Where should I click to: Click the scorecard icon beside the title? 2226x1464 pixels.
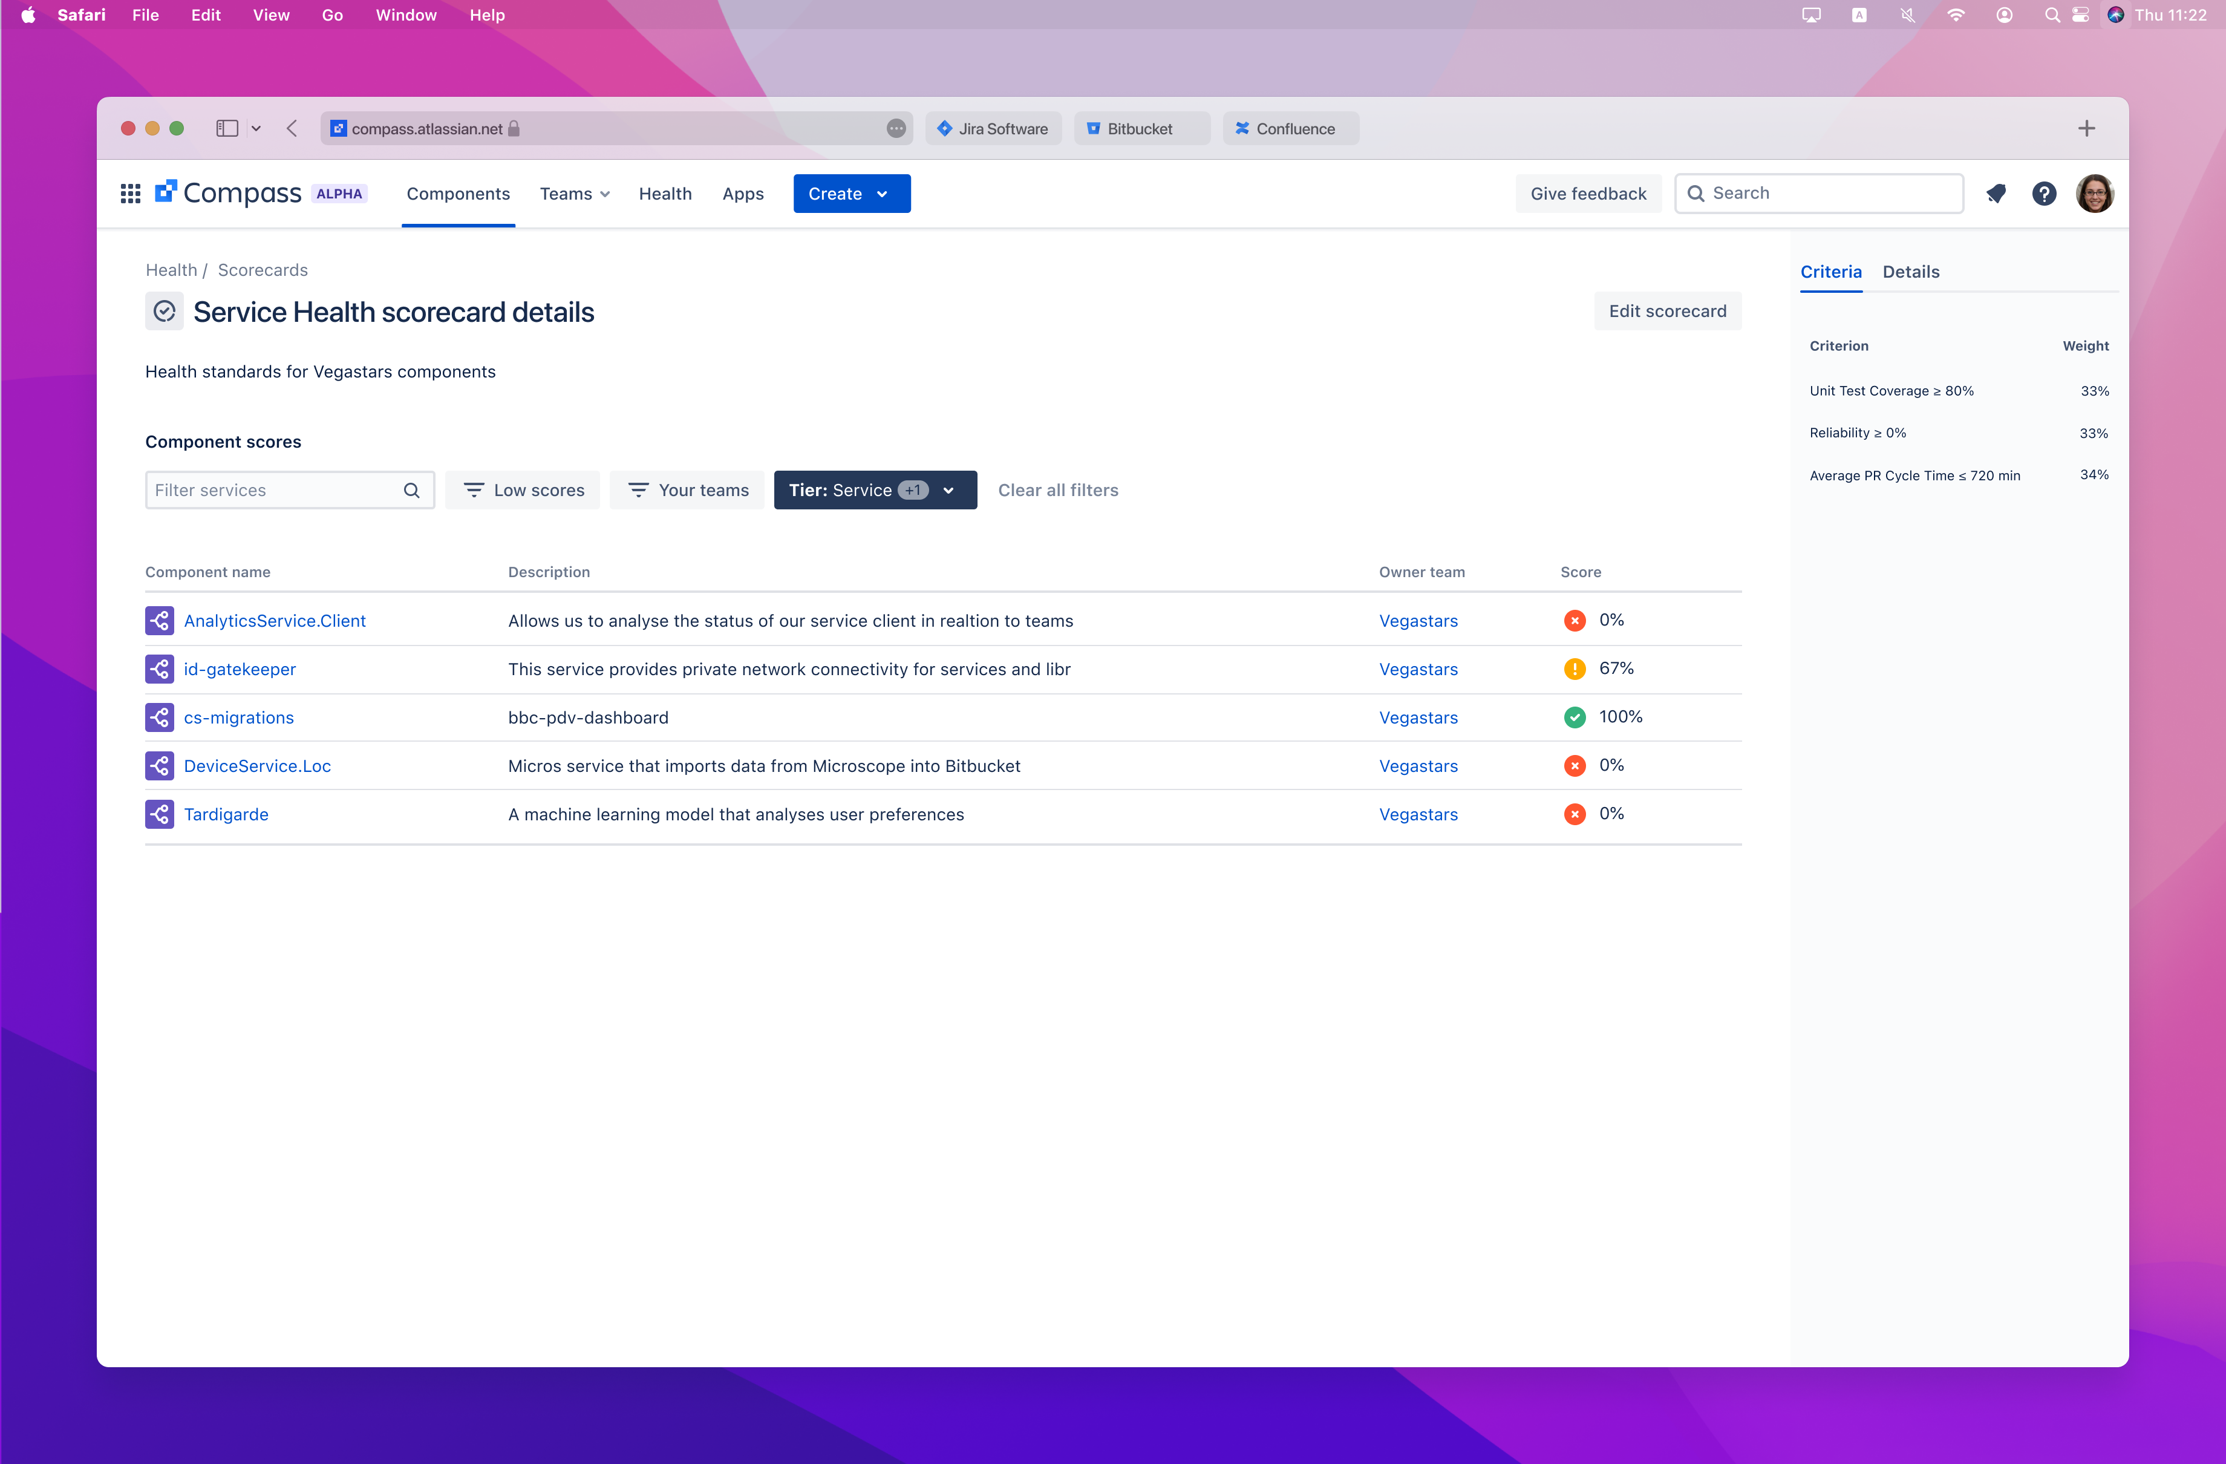tap(165, 312)
